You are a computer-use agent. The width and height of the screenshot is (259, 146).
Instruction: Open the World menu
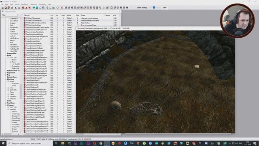[x=17, y=4]
